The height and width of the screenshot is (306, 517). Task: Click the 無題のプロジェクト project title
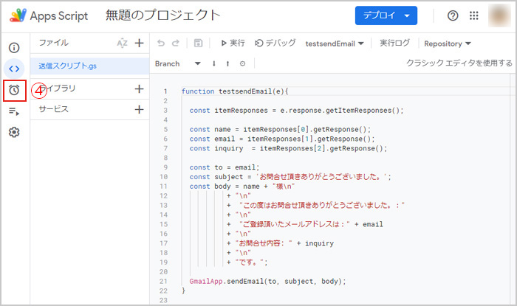[163, 15]
